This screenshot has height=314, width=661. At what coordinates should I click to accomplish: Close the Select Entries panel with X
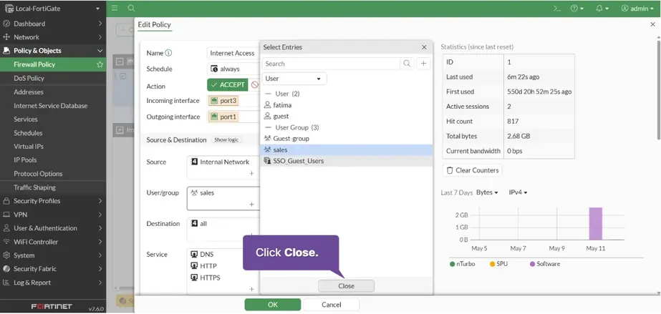click(x=424, y=47)
